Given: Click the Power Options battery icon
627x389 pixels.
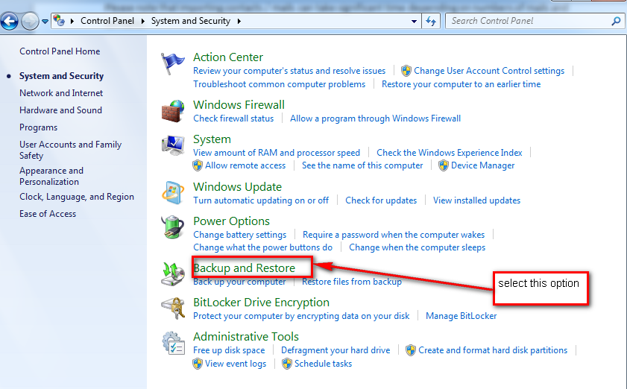Looking at the screenshot, I should click(173, 227).
